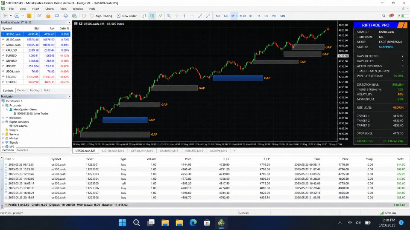The width and height of the screenshot is (410, 230).
Task: Click the VPS cloud toolbar icon
Action: point(66,16)
